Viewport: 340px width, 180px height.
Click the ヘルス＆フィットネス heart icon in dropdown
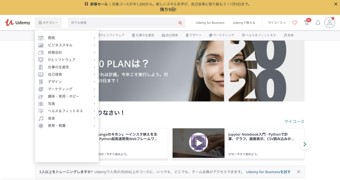click(41, 111)
